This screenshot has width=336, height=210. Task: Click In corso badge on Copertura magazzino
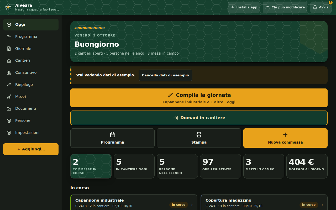point(309,205)
